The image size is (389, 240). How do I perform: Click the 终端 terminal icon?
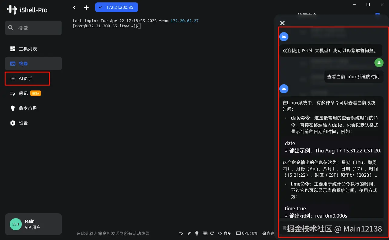coord(13,64)
